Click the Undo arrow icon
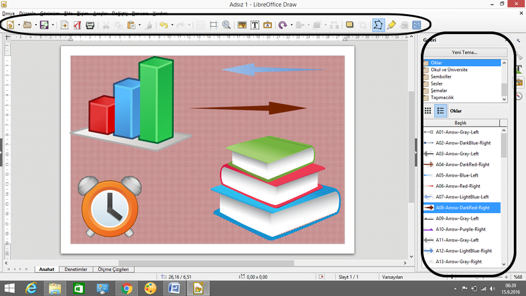 (x=163, y=26)
